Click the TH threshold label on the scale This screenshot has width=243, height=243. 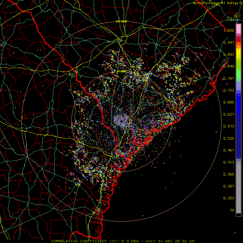[x=232, y=210]
